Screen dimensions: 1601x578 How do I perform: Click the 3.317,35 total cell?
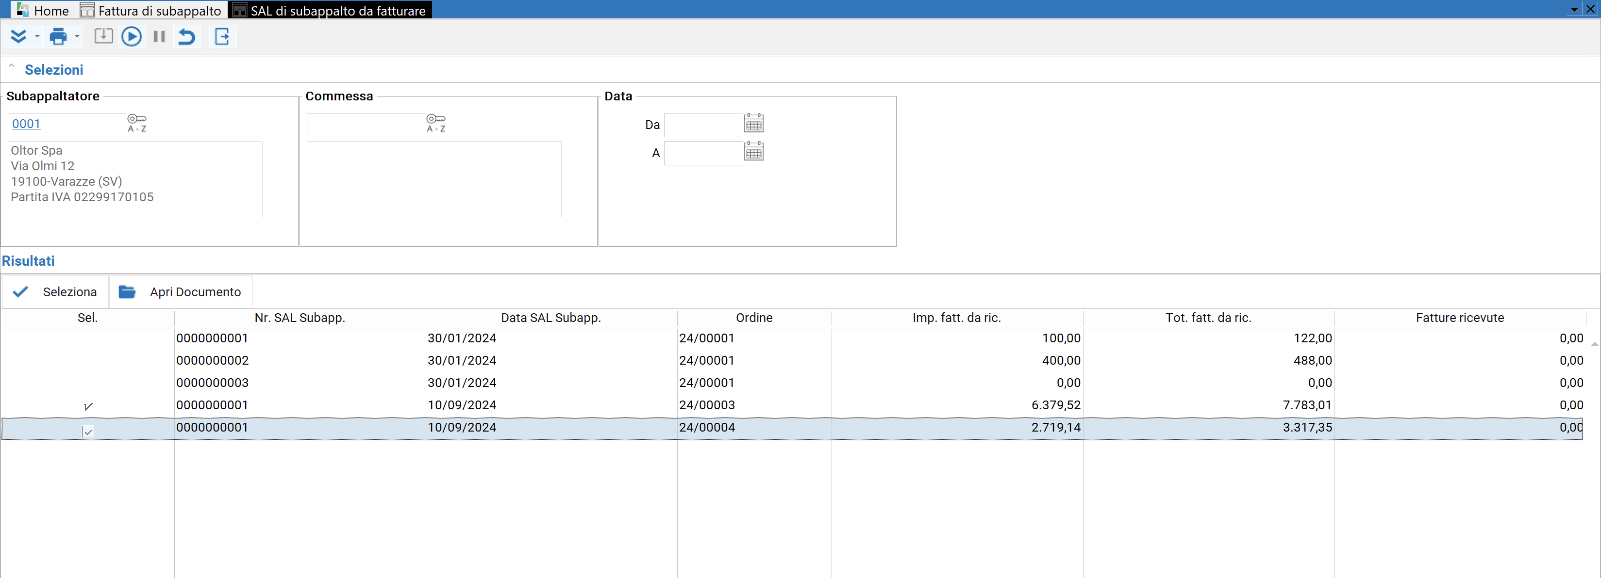click(x=1208, y=428)
